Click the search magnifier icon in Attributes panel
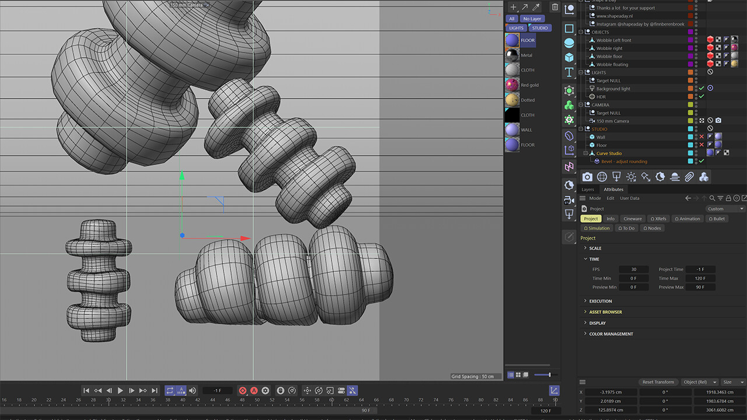Screen dimensions: 747x420 pyautogui.click(x=713, y=198)
